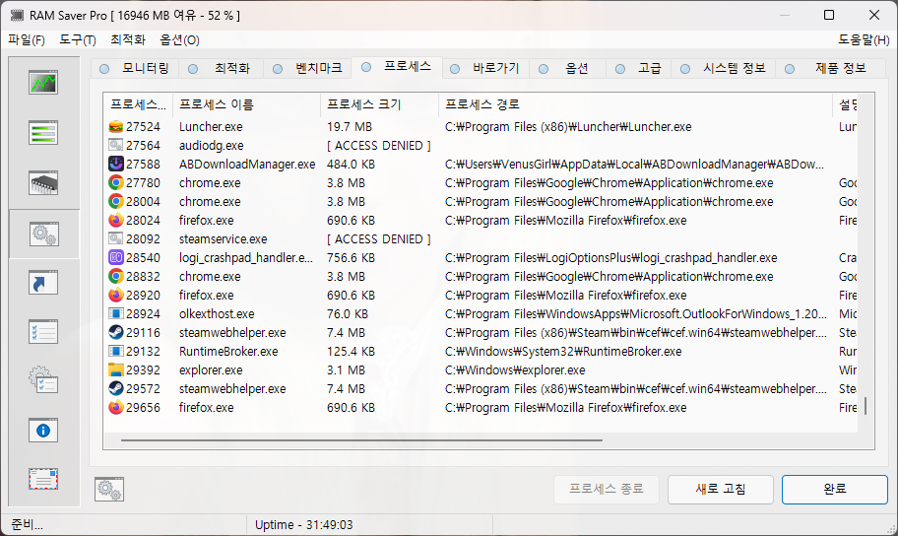This screenshot has width=898, height=536.
Task: Click the vertical scrollbar thumb of process list
Action: pyautogui.click(x=866, y=405)
